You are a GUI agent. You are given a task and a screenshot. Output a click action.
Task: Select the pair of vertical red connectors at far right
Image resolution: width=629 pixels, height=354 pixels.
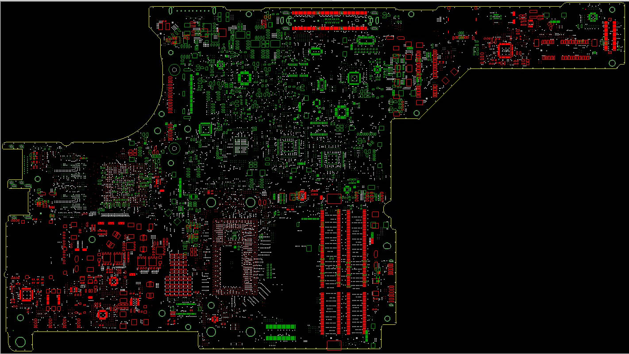(610, 35)
